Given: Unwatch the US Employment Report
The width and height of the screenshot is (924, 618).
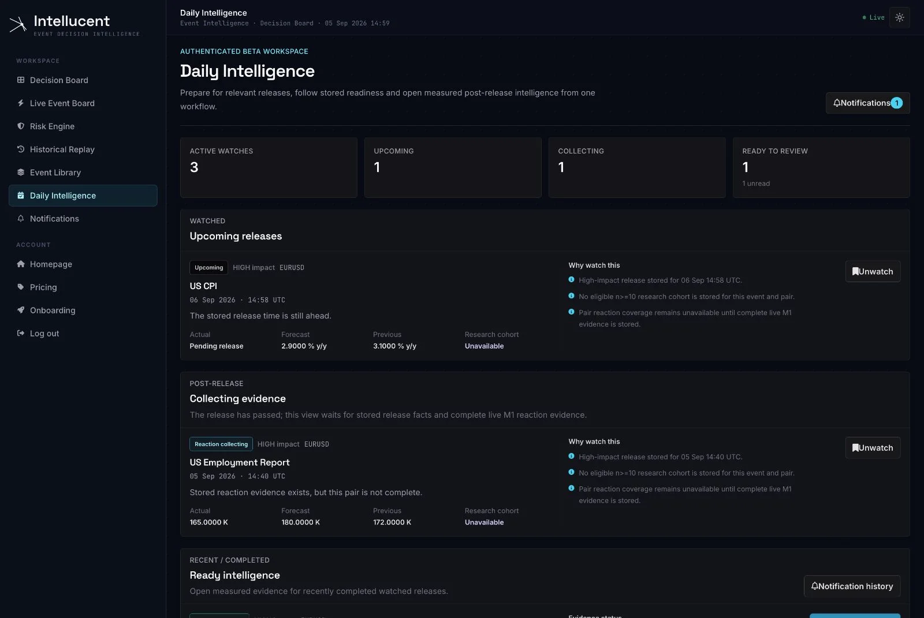Looking at the screenshot, I should click(873, 448).
